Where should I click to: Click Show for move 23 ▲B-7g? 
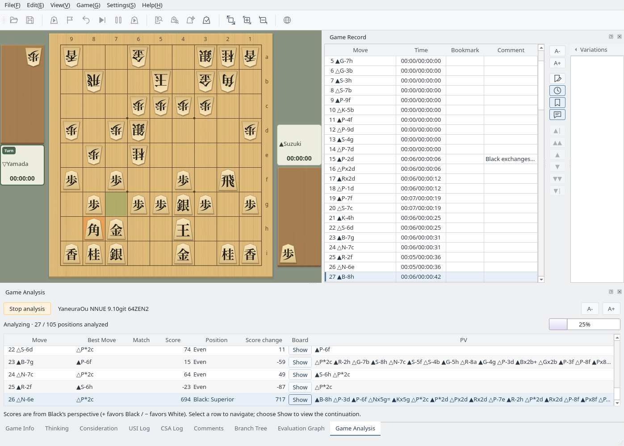tap(300, 362)
